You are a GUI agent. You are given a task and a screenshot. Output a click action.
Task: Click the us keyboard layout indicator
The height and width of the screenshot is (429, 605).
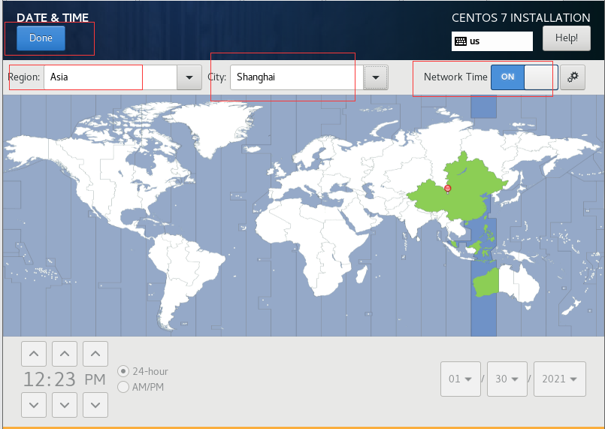tap(492, 41)
